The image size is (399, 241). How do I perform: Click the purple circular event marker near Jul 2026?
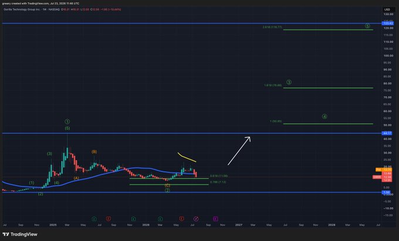[196, 219]
